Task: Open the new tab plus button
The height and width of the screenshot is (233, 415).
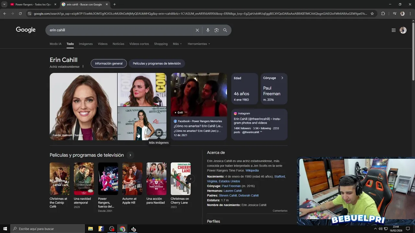Action: tap(114, 5)
